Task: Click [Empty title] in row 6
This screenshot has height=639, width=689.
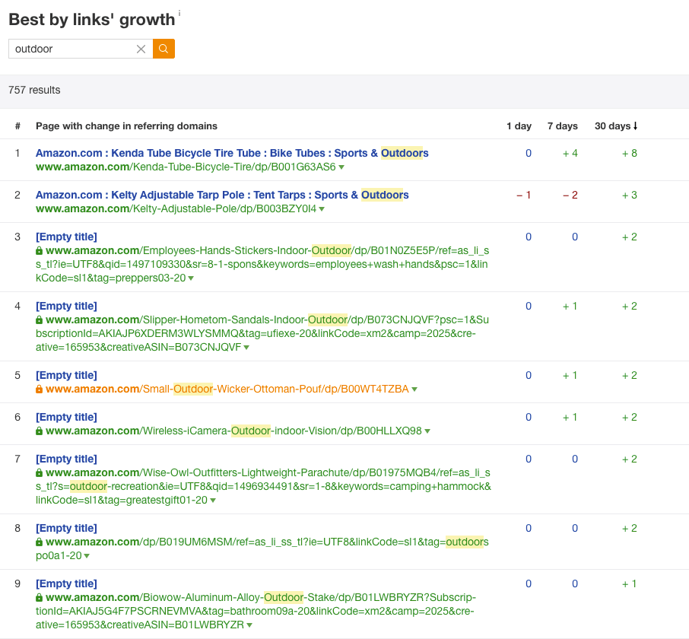Action: coord(66,417)
